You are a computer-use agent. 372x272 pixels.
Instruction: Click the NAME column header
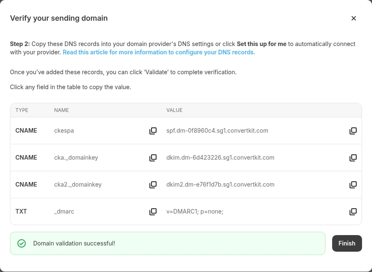click(61, 110)
